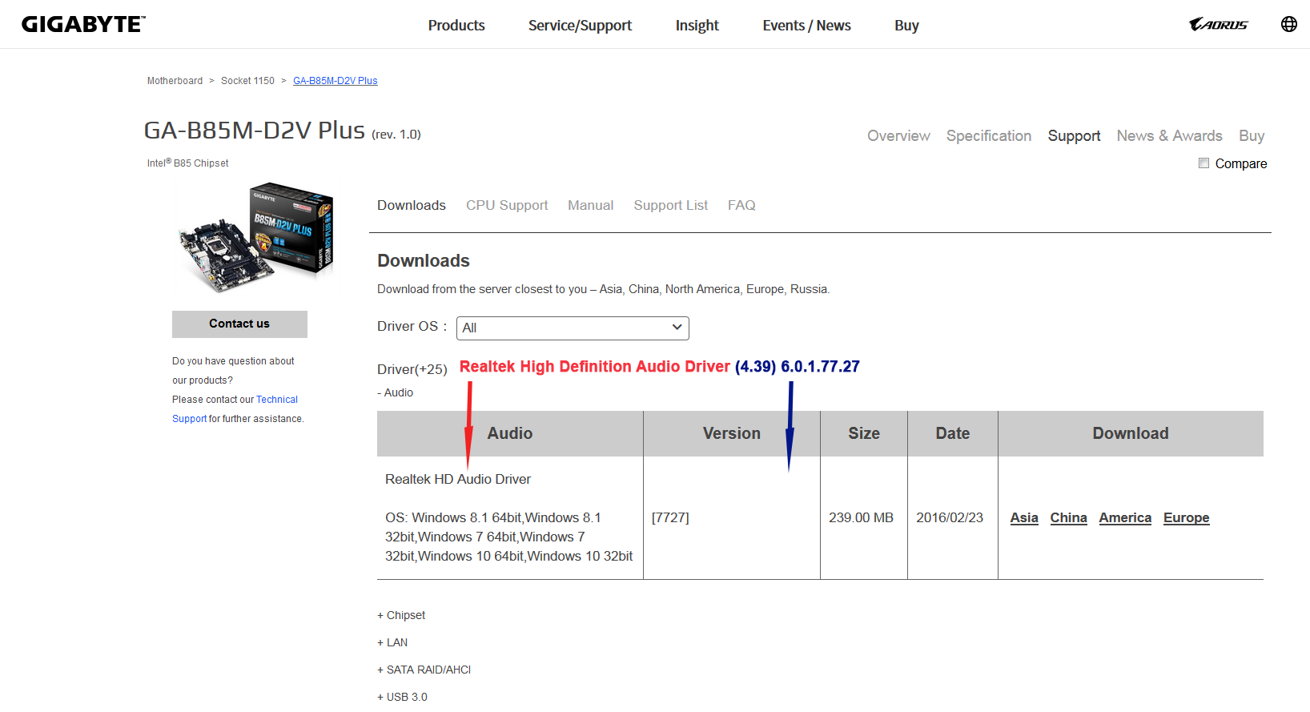
Task: Click the Realtek HD Audio Driver name
Action: (458, 479)
